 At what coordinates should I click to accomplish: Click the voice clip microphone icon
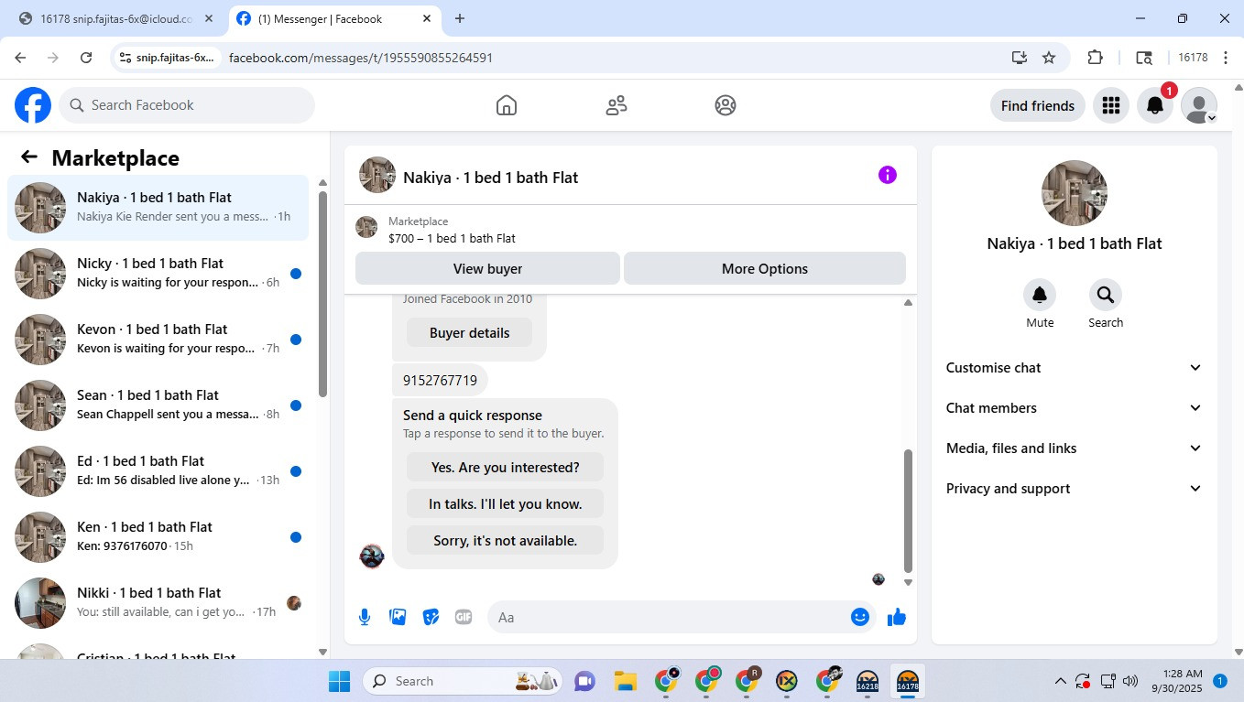pyautogui.click(x=365, y=617)
